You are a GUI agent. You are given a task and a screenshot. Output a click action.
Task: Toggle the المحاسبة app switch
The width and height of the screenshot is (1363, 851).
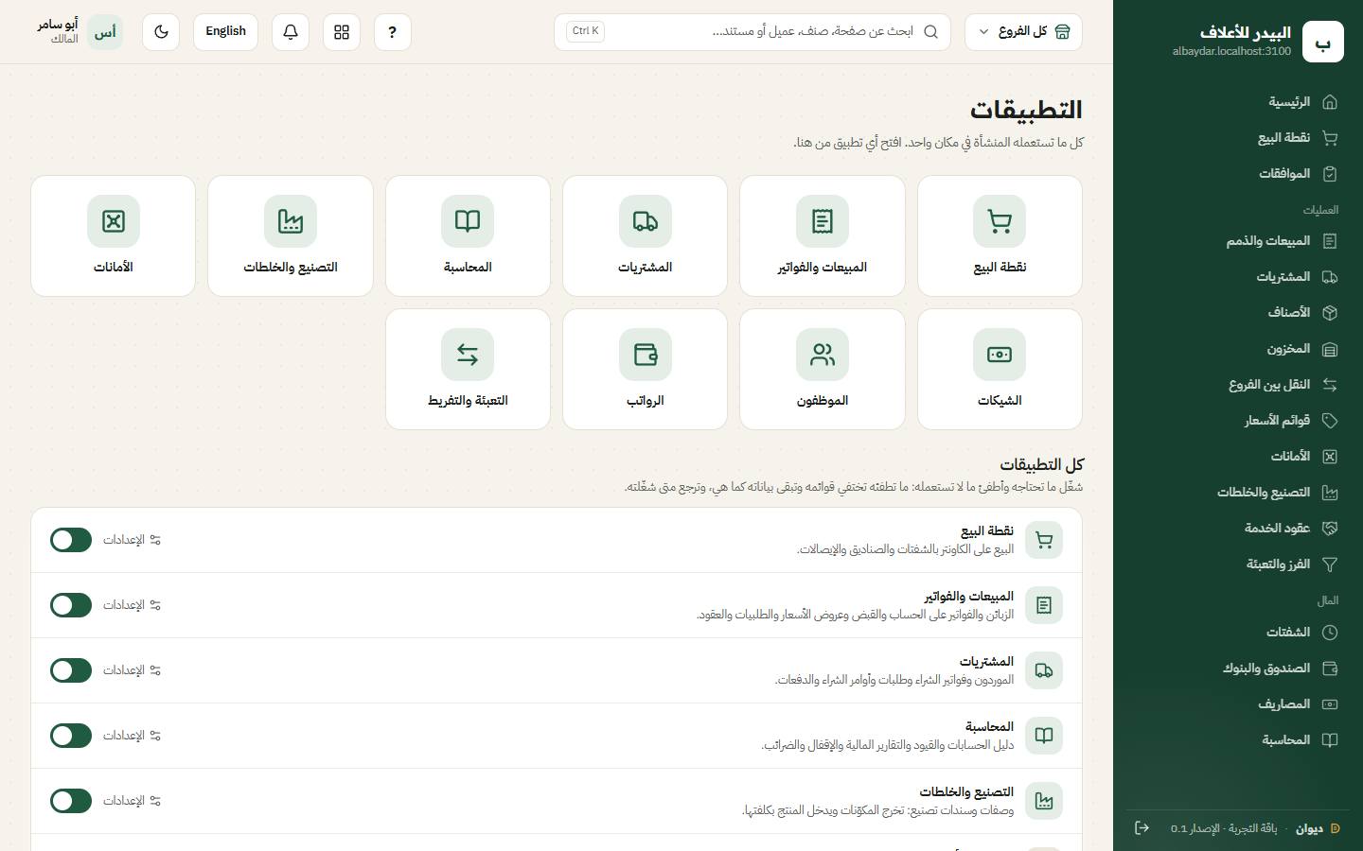(71, 736)
